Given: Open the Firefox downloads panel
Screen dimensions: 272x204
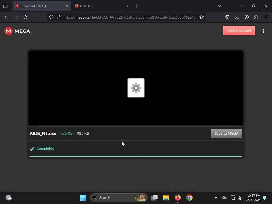Looking at the screenshot, I should [x=237, y=17].
